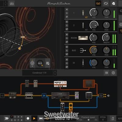Image resolution: width=122 pixels, height=122 pixels.
Task: Select recorder track 3
Action: 18,117
